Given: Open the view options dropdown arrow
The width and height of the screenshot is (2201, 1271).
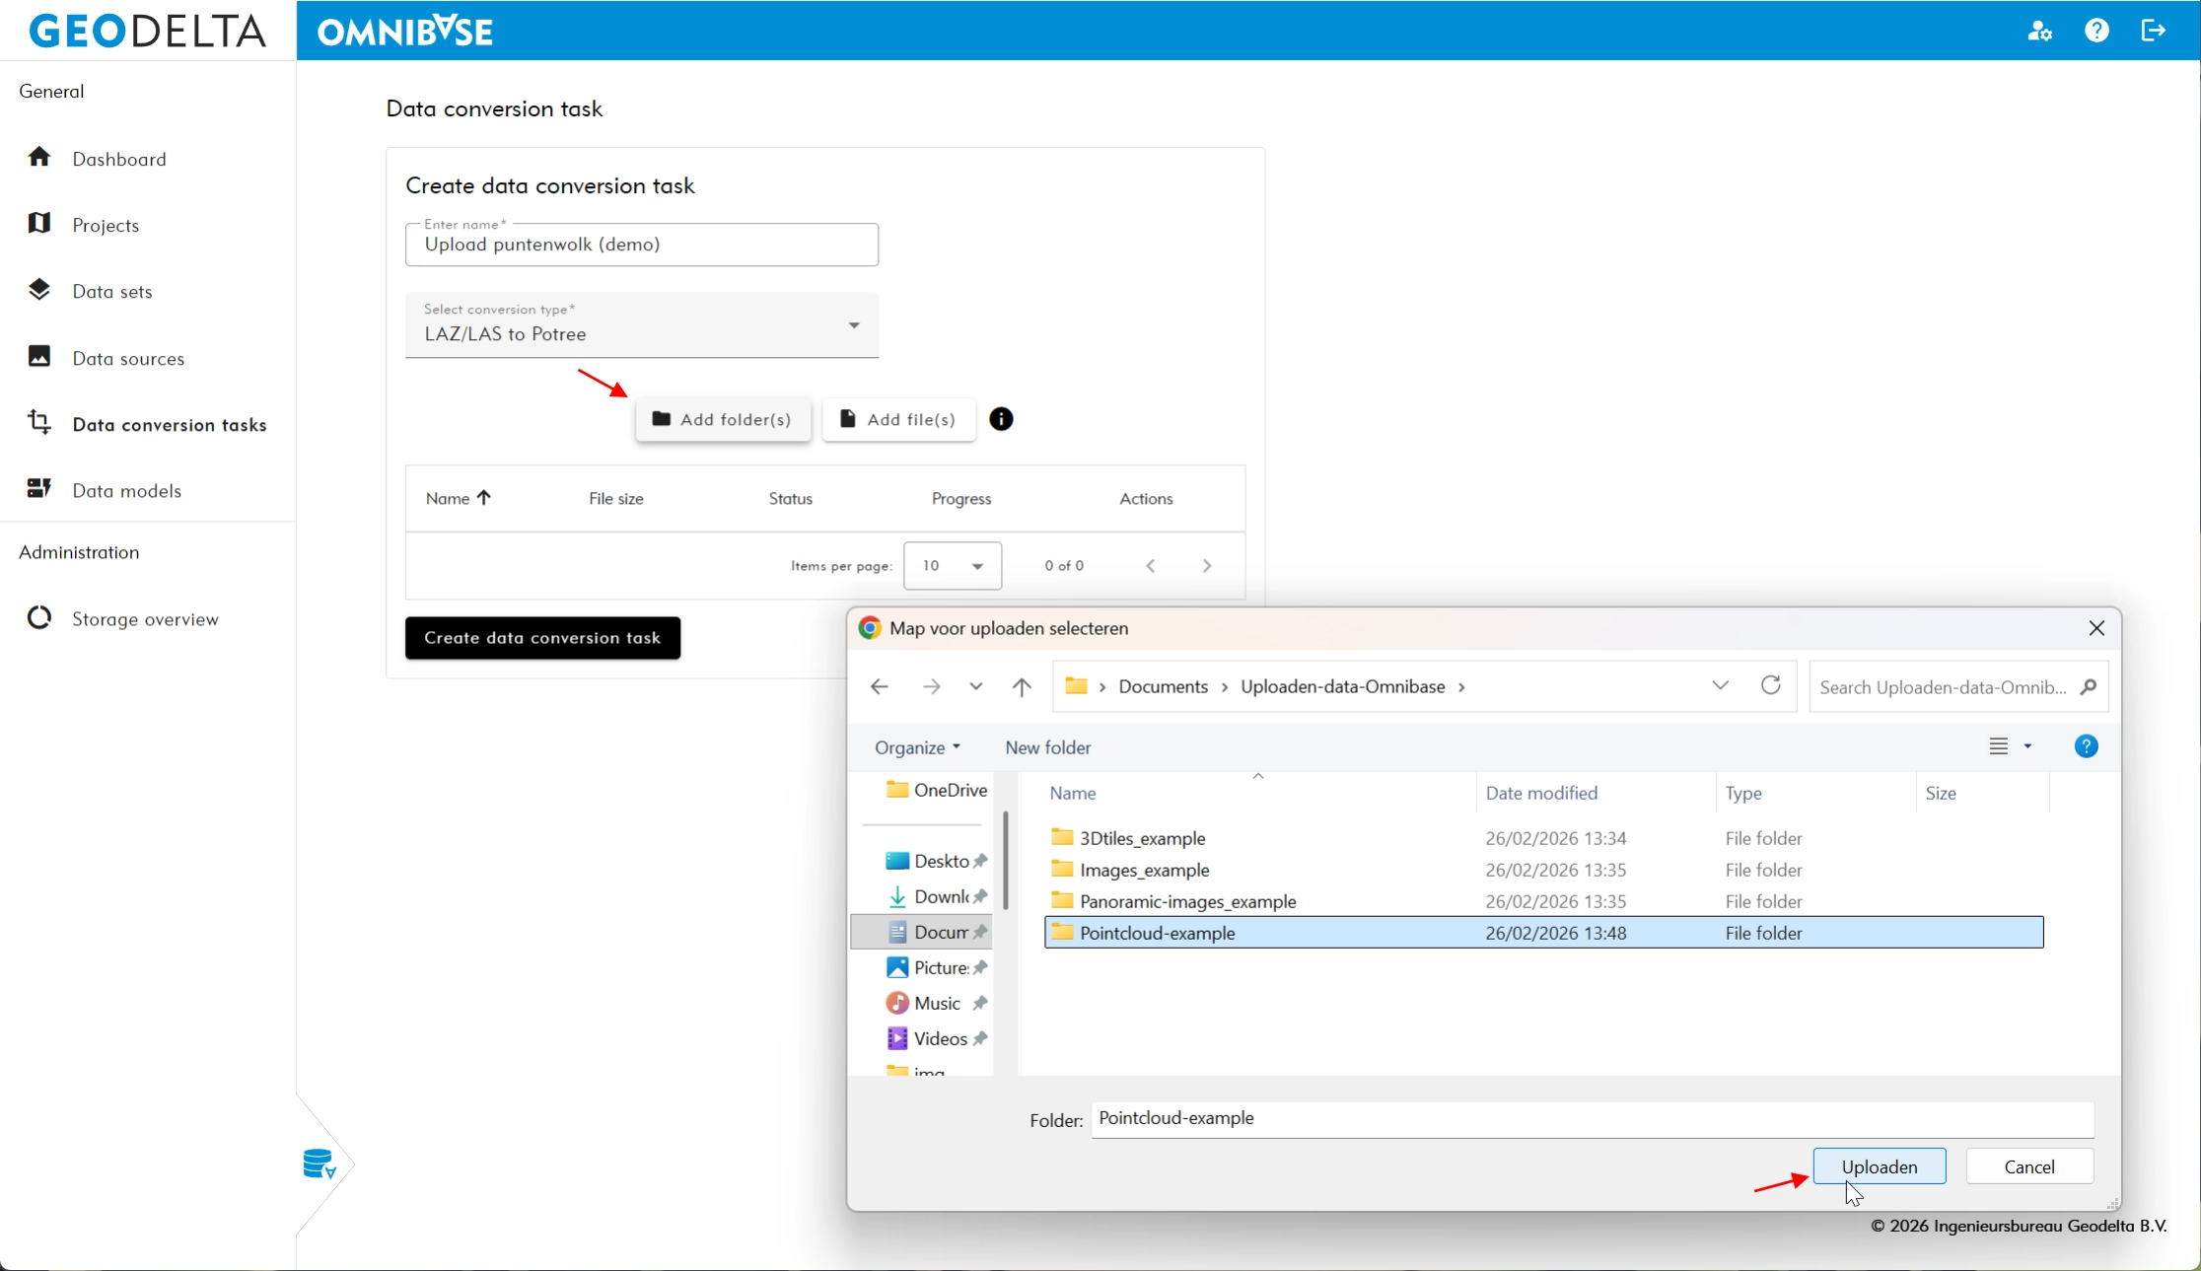Looking at the screenshot, I should tap(2027, 746).
